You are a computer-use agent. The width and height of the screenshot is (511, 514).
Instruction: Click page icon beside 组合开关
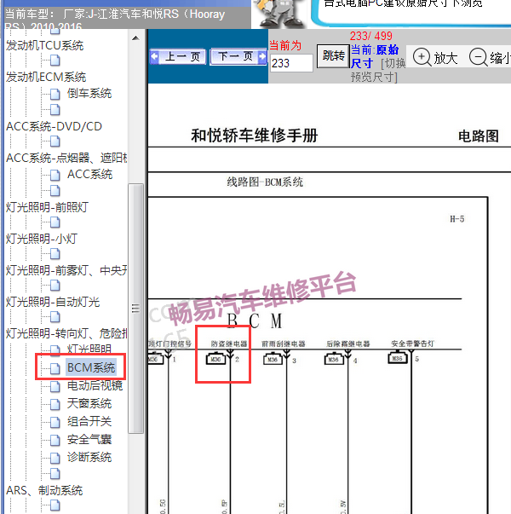tap(55, 422)
